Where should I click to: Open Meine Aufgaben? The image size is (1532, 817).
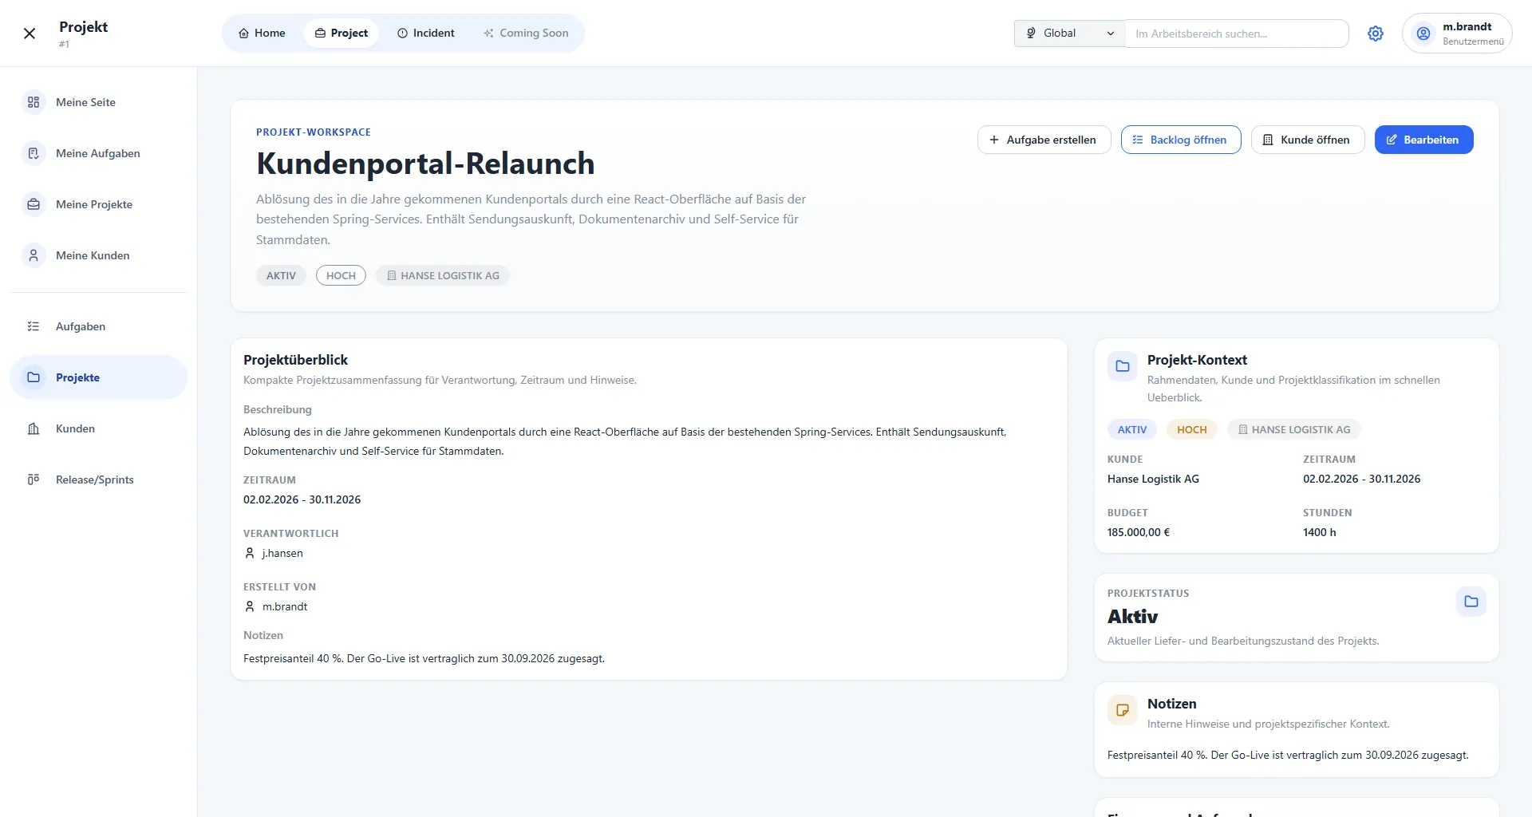click(x=98, y=153)
